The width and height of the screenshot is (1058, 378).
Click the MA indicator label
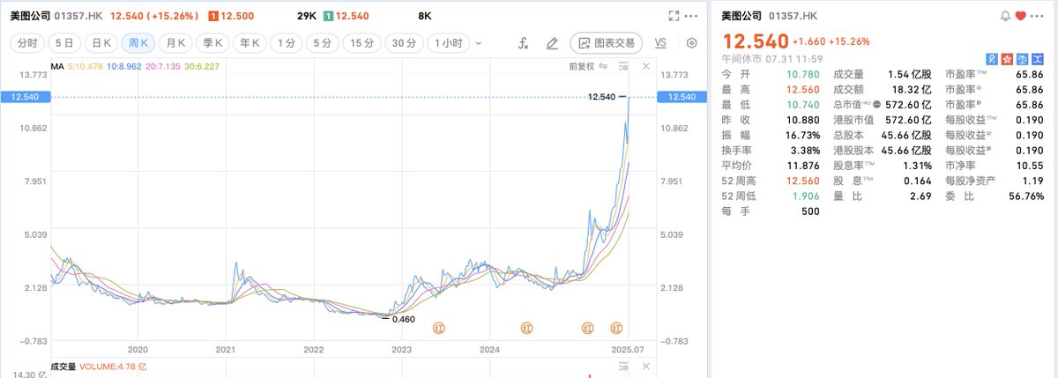coord(57,66)
